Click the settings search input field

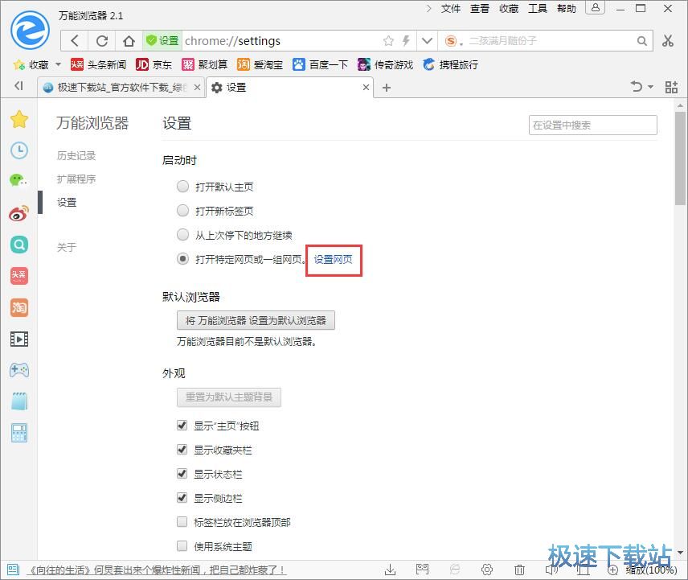click(593, 125)
